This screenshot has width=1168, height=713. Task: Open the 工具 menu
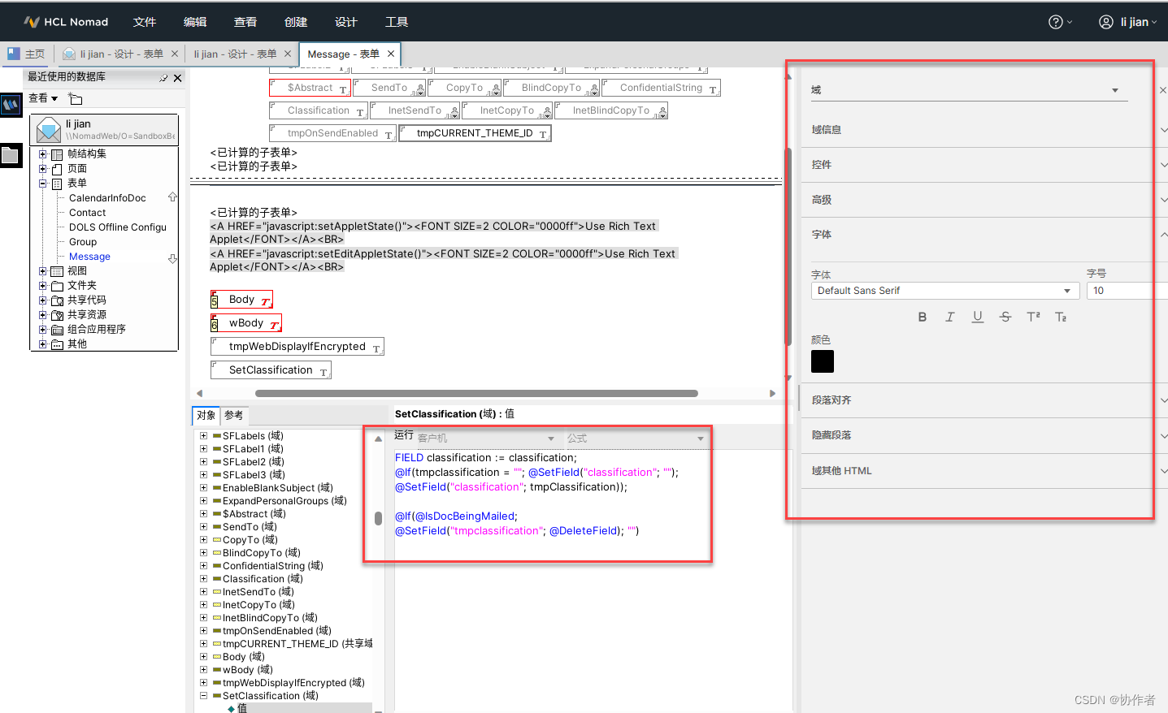point(397,22)
